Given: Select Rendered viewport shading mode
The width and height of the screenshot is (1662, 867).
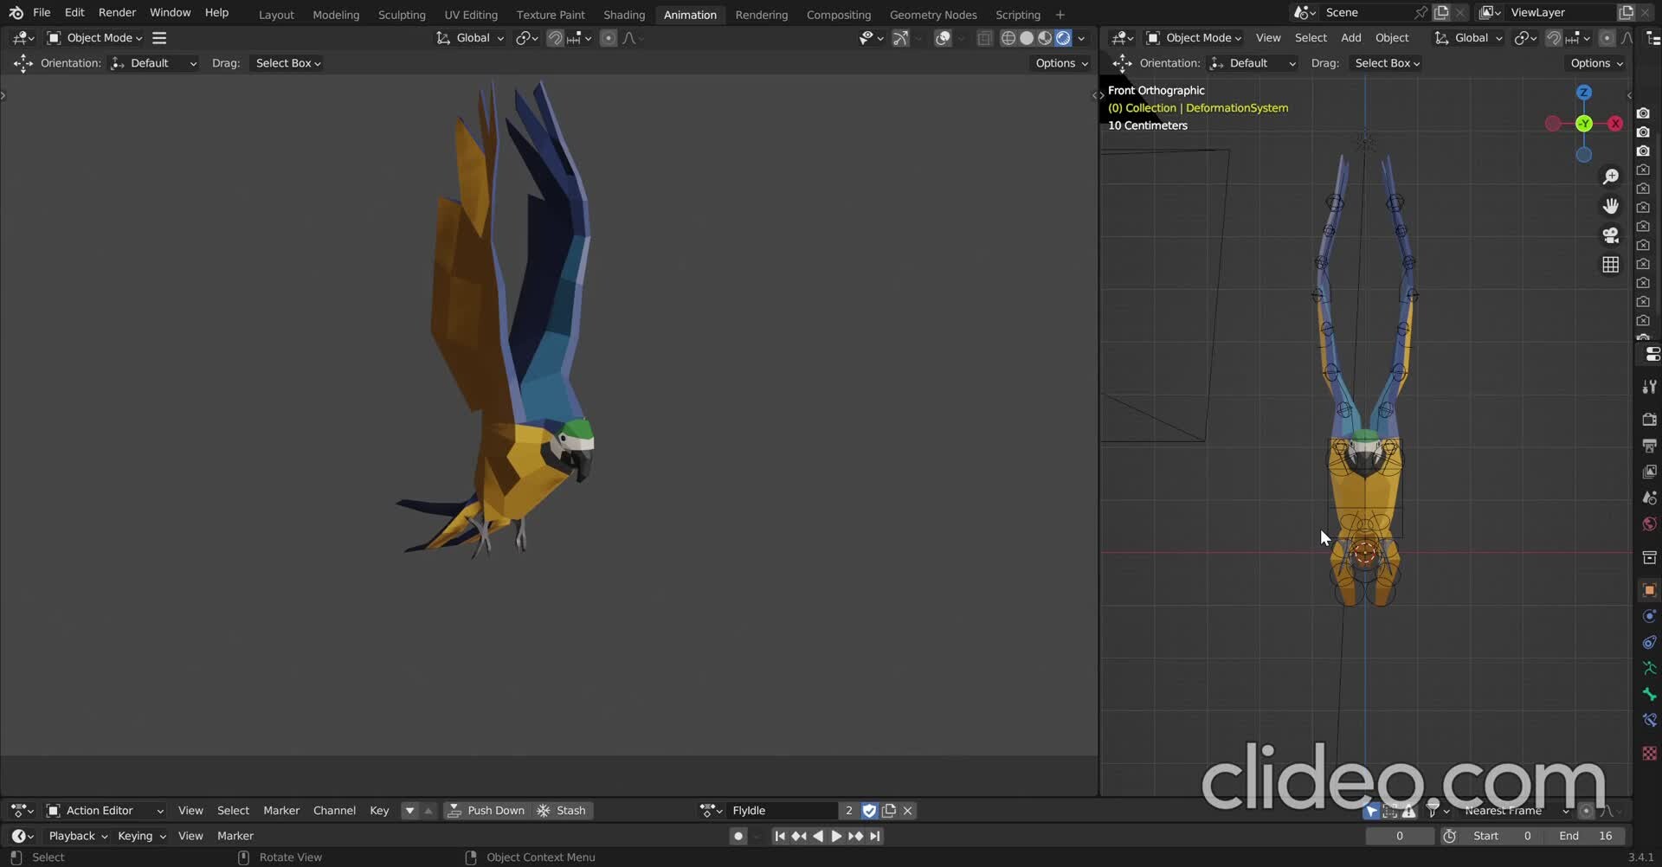Looking at the screenshot, I should [1063, 38].
